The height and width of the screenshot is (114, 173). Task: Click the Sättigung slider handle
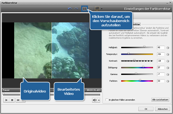pyautogui.click(x=143, y=67)
